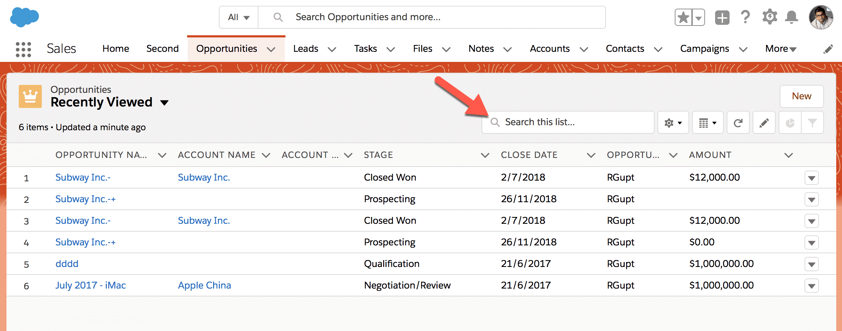
Task: Open the Setup gear icon
Action: click(770, 17)
